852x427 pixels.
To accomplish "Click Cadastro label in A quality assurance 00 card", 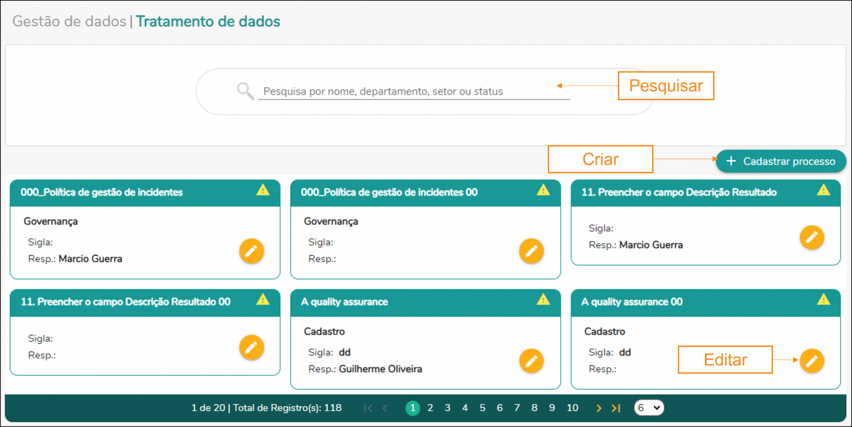I will point(605,331).
